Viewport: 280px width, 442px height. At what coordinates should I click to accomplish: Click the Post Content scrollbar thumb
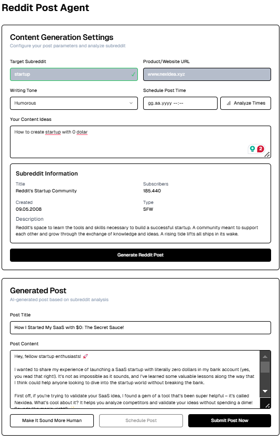(x=265, y=367)
